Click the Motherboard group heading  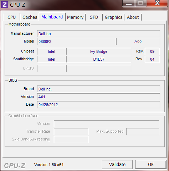point(20,24)
